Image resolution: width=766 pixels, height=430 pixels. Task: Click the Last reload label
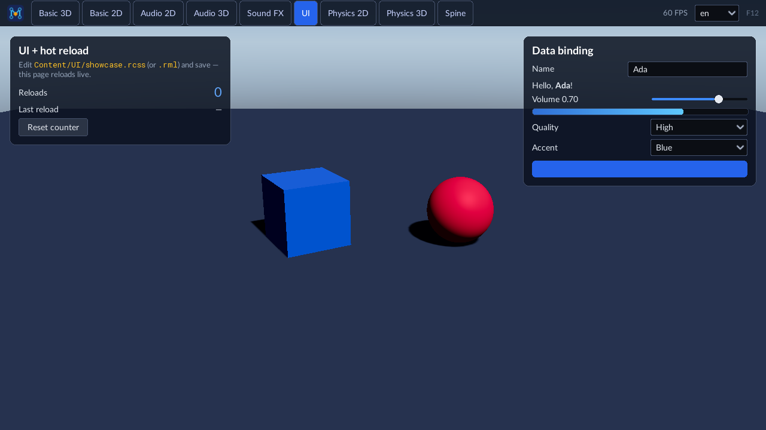click(x=38, y=109)
